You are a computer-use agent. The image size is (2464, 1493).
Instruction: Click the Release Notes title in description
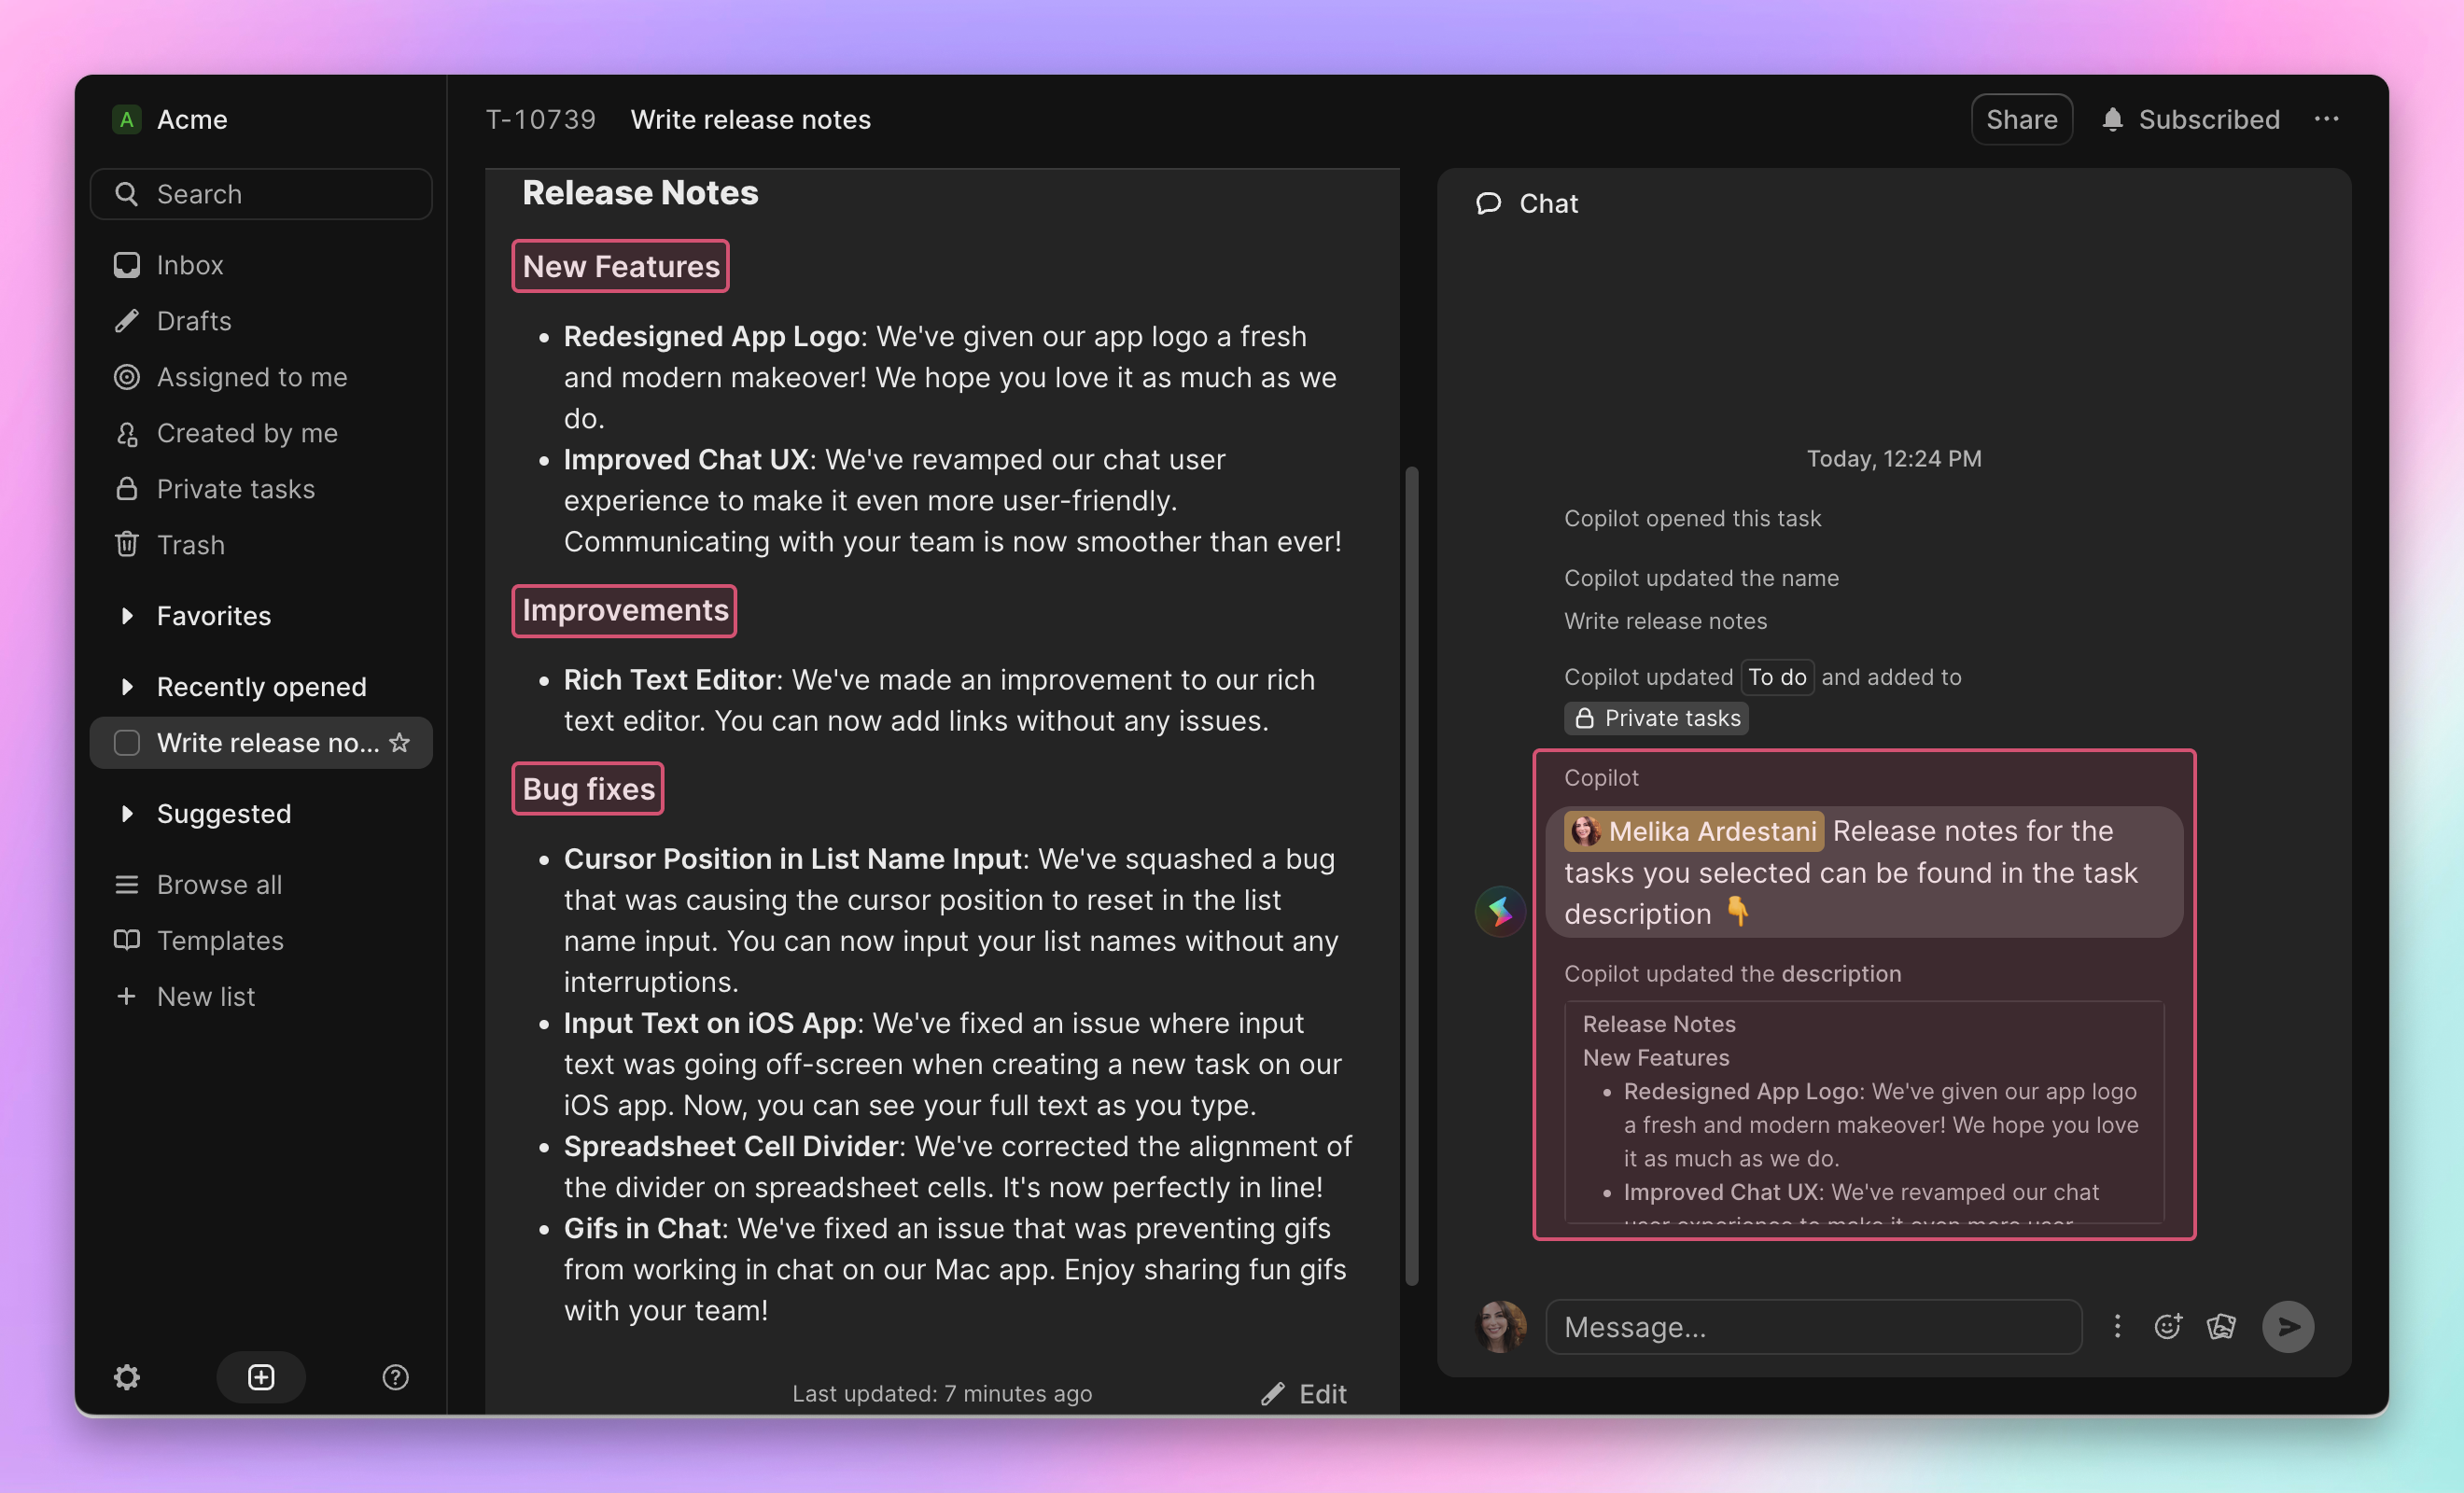640,192
